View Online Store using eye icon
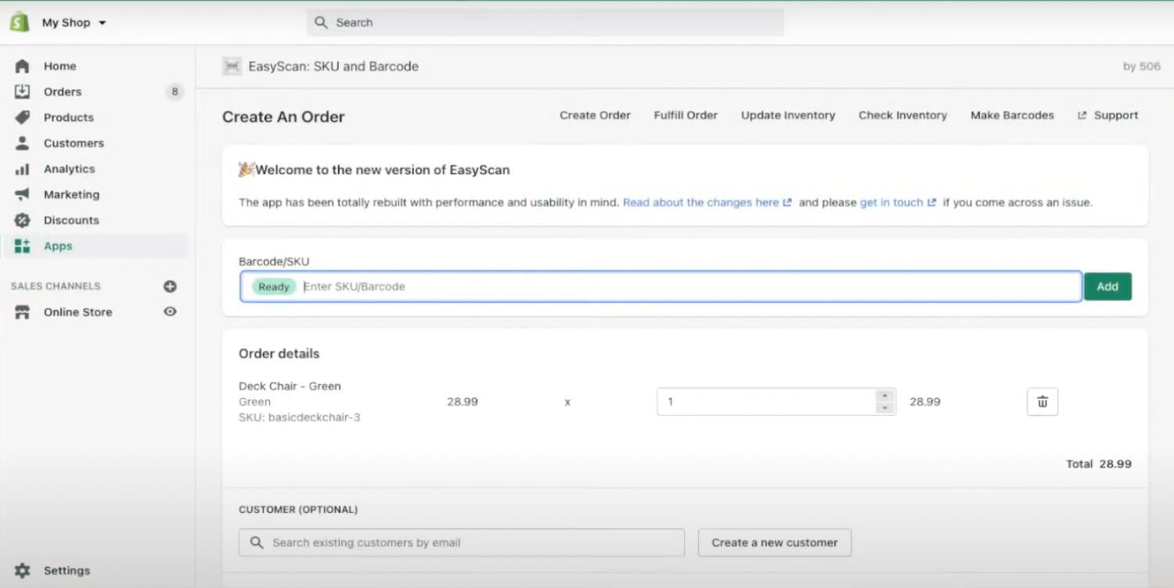The width and height of the screenshot is (1174, 588). [170, 312]
